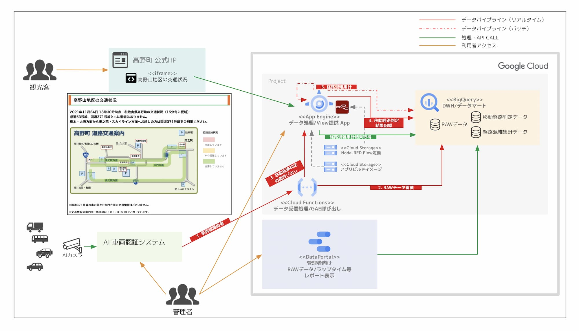Click the やや混雑しています yellow legend swatch

point(209,151)
